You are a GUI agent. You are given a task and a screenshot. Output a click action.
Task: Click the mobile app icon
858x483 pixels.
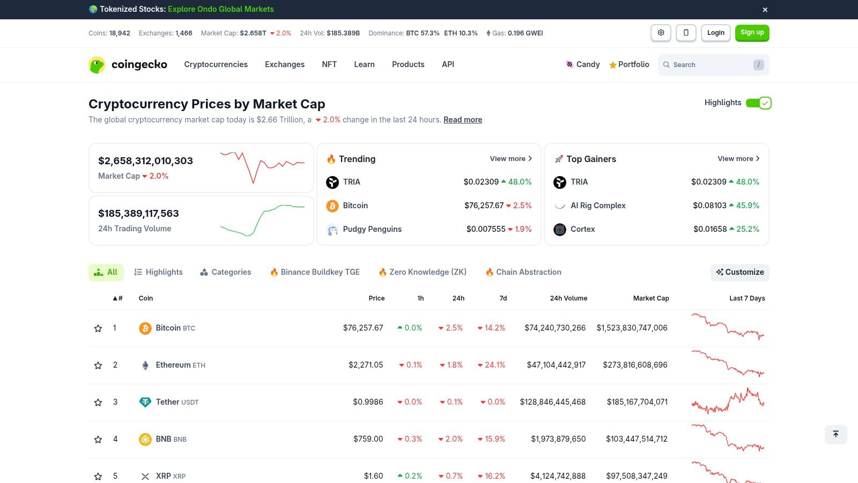[686, 33]
